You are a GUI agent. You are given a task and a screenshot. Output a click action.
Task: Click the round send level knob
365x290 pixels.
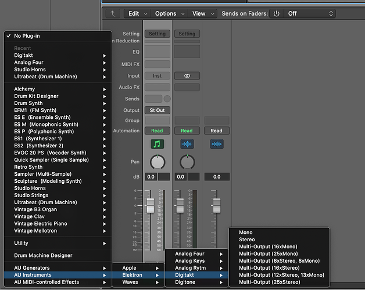click(167, 99)
